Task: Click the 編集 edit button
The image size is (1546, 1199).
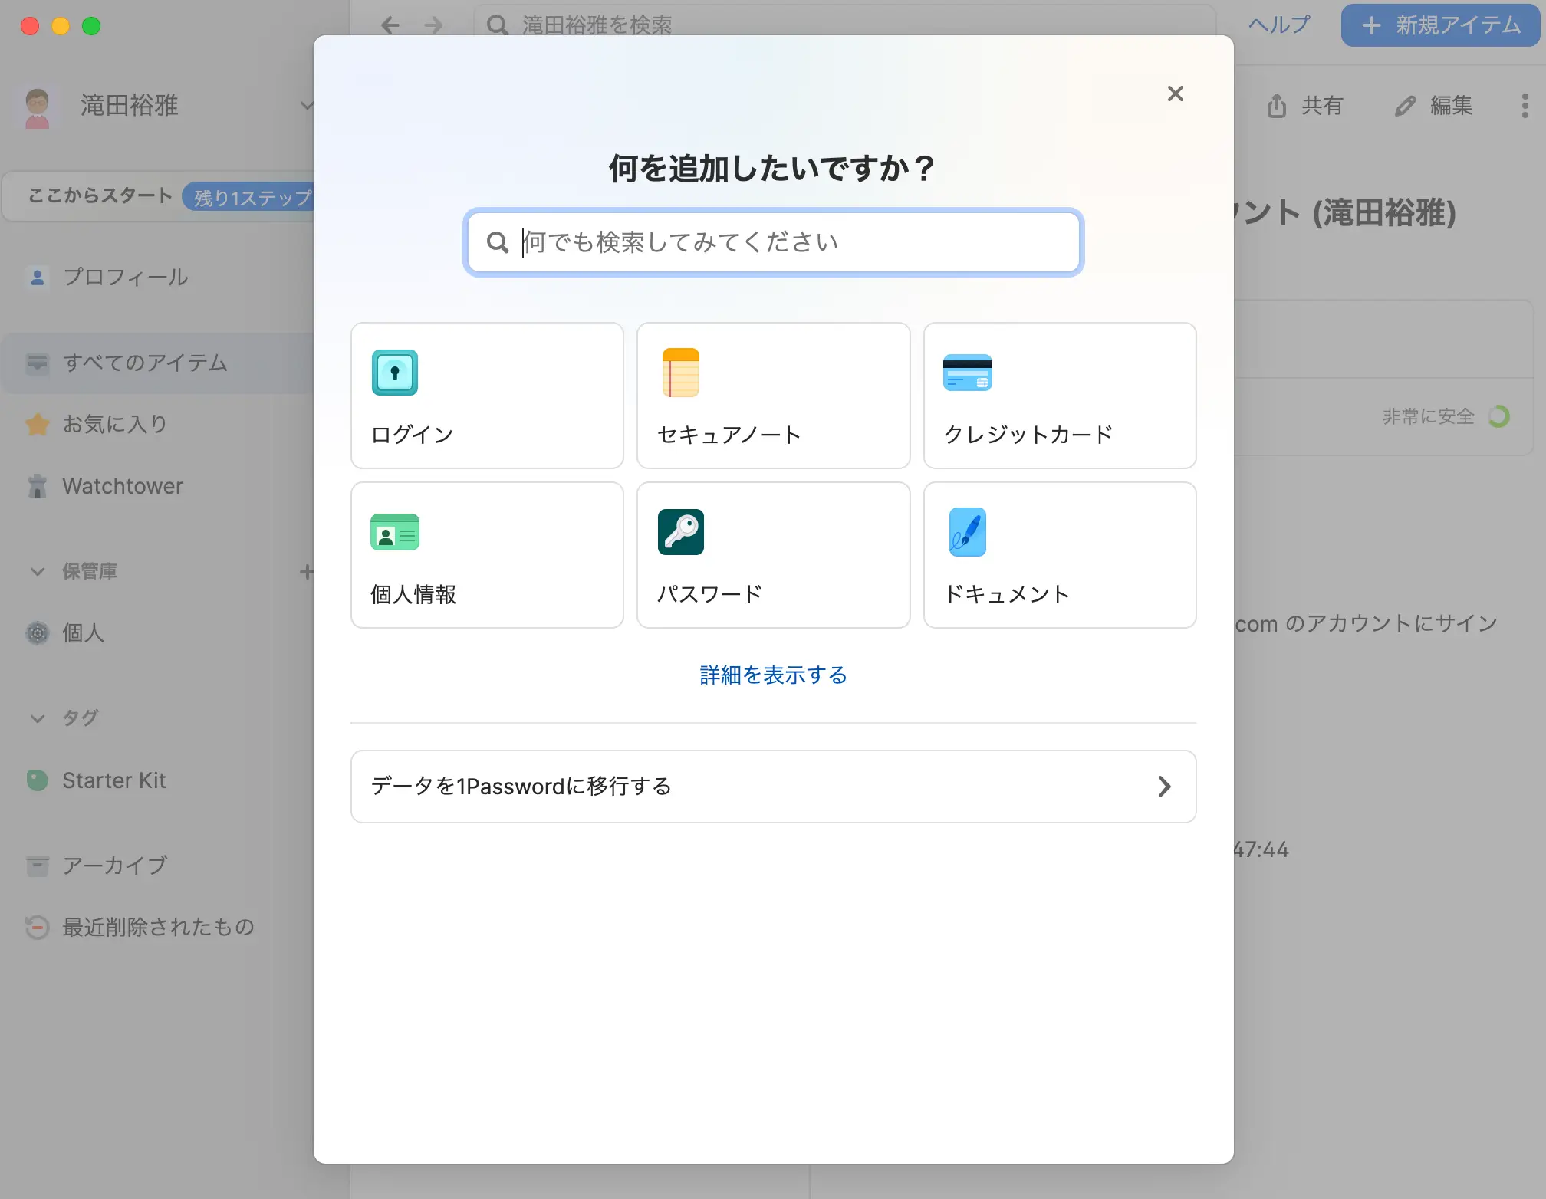Action: (x=1433, y=106)
